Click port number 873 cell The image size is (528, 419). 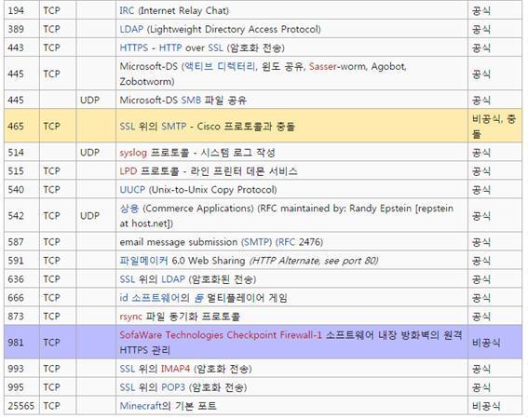click(22, 317)
